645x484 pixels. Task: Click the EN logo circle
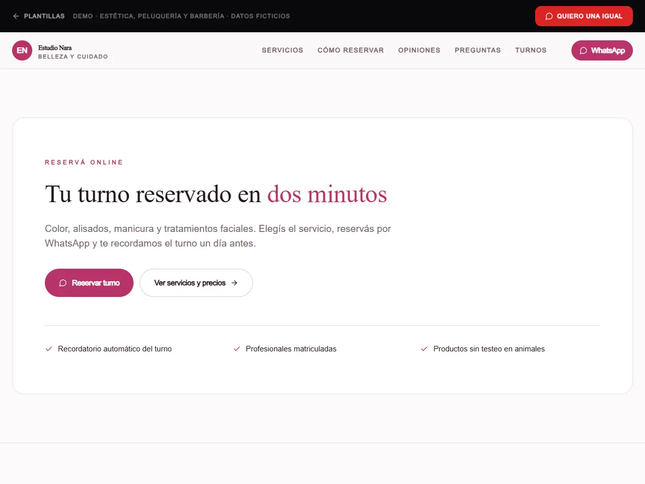click(22, 50)
